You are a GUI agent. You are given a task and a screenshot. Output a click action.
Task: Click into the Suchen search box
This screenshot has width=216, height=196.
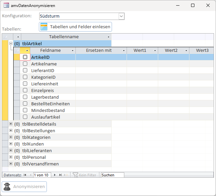112,175
